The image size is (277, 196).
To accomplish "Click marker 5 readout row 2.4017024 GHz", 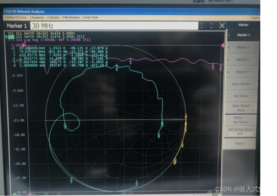I will click(x=61, y=62).
